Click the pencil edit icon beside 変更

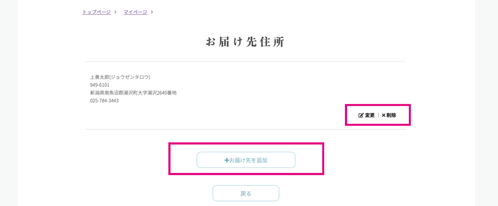(361, 115)
